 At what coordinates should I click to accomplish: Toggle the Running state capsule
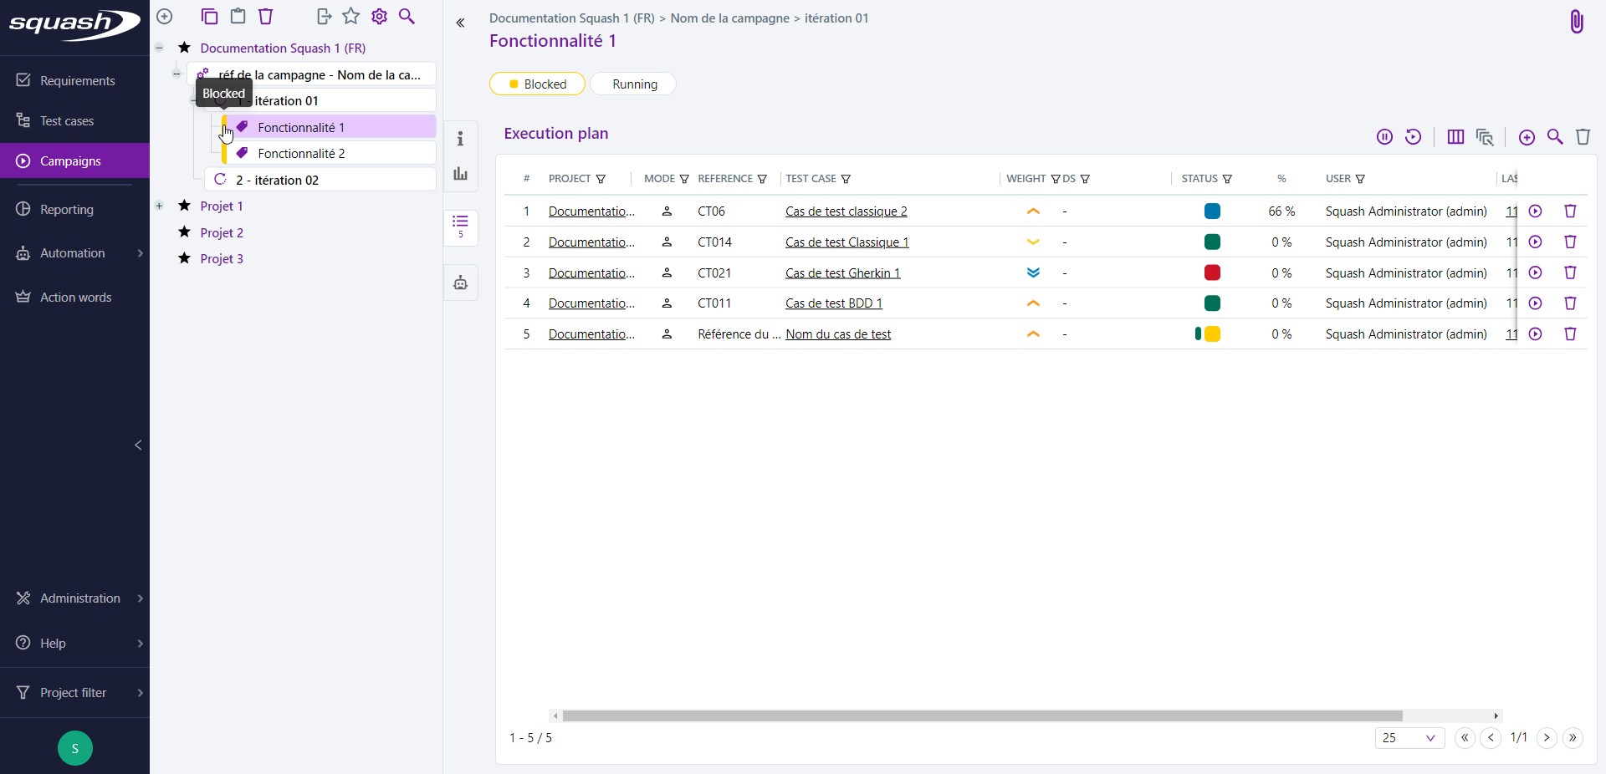click(x=633, y=84)
